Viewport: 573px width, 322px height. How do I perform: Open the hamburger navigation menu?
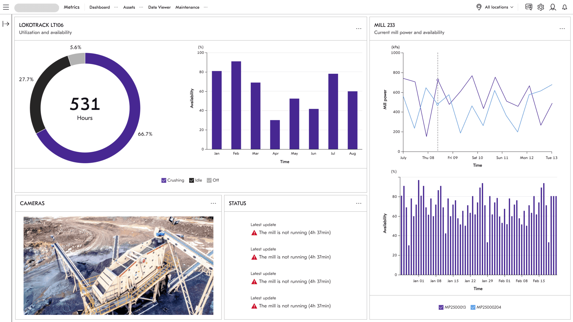[x=6, y=7]
